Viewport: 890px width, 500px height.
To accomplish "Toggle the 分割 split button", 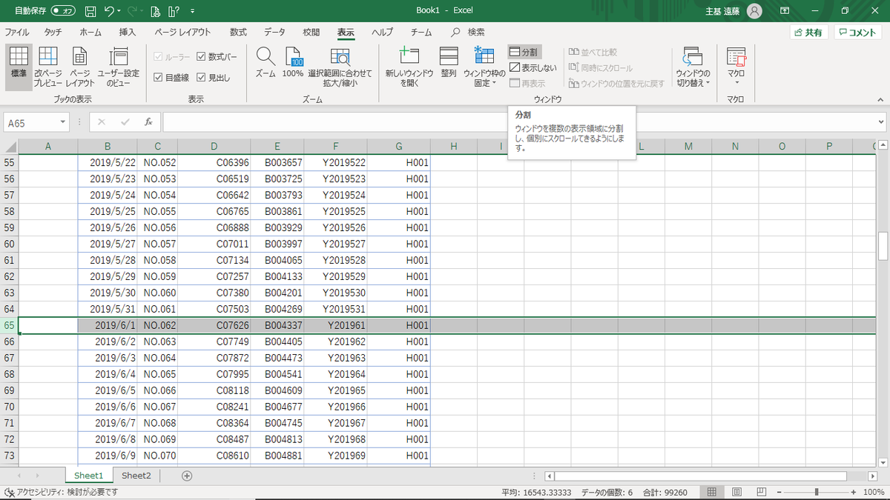I will (x=524, y=52).
